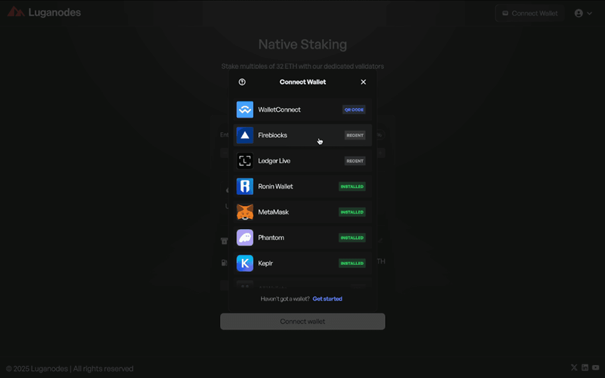Click the wide Connect wallet button below
The width and height of the screenshot is (605, 378).
[302, 322]
